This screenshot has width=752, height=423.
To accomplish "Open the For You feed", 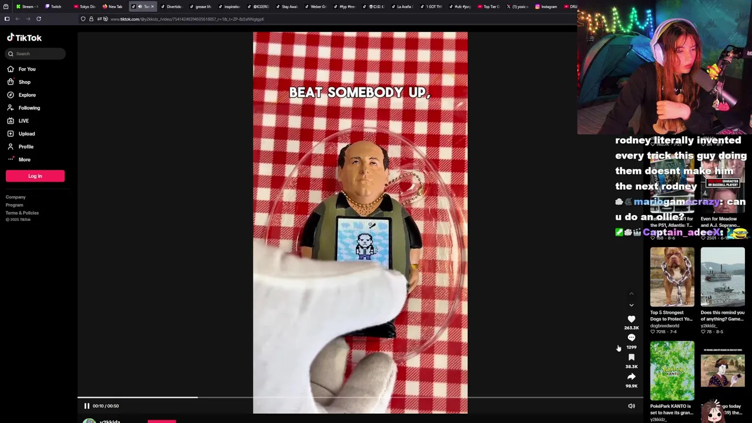I will [x=22, y=69].
